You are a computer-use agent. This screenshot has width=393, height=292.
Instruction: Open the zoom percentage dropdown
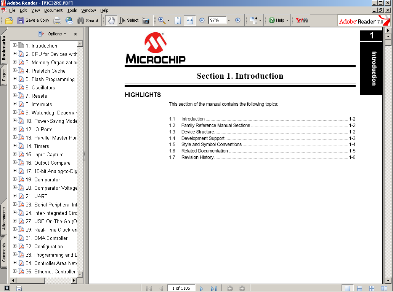point(229,20)
